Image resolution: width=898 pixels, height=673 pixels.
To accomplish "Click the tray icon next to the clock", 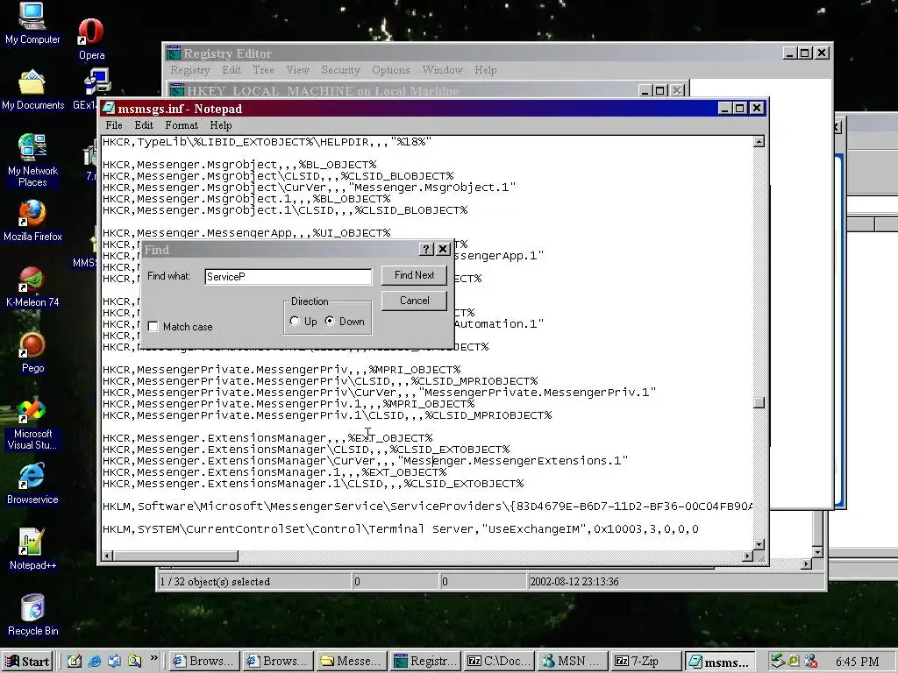I will click(810, 661).
